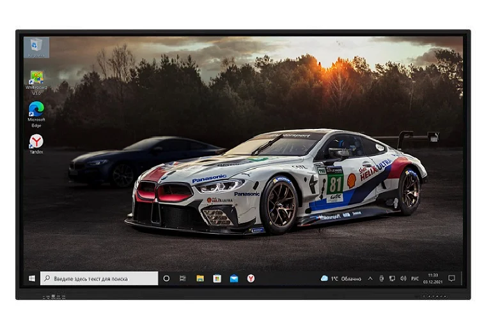Open the weather widget showing 1°C Облачно
493x314 pixels.
(x=341, y=278)
